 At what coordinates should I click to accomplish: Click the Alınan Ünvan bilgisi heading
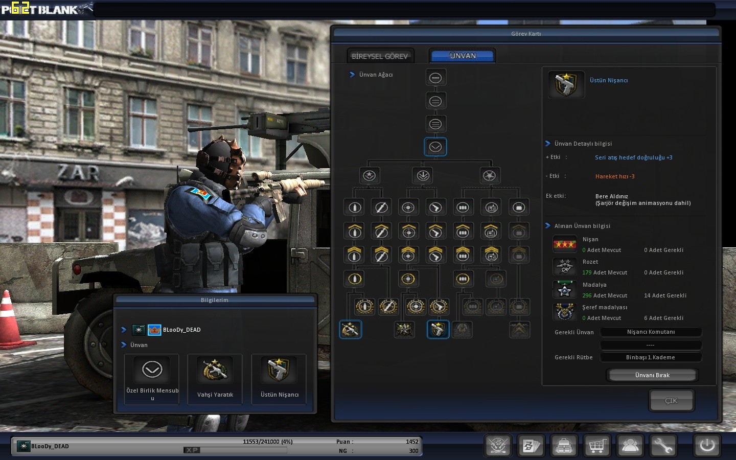click(x=582, y=226)
